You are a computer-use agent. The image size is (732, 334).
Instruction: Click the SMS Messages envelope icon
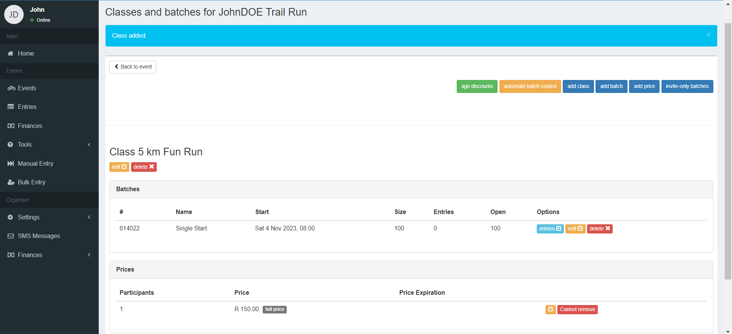pyautogui.click(x=11, y=236)
